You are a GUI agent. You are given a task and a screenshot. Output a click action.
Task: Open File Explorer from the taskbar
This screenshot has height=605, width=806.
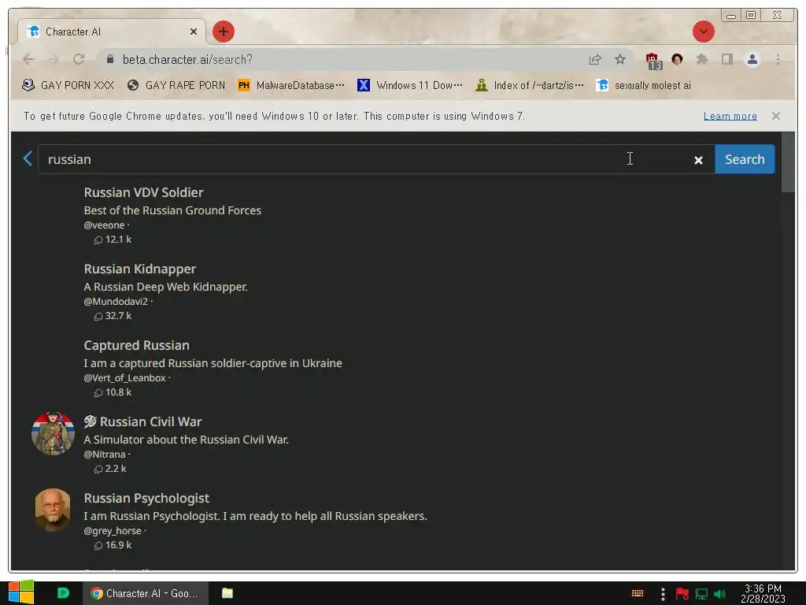[227, 593]
